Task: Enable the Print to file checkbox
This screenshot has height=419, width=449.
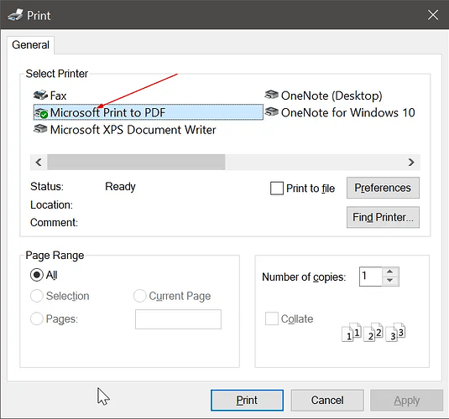Action: click(277, 189)
